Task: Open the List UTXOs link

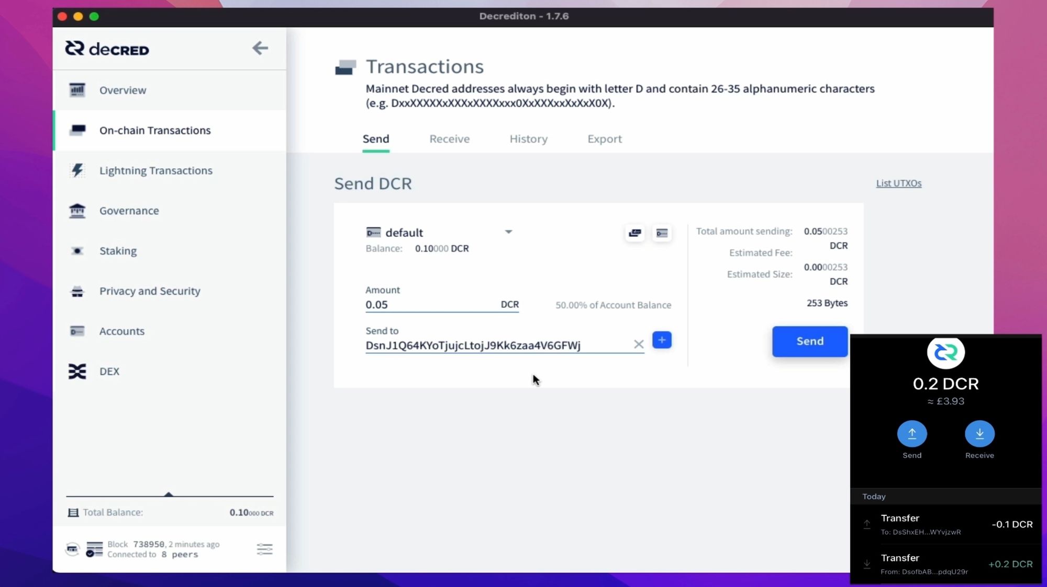Action: pyautogui.click(x=898, y=183)
